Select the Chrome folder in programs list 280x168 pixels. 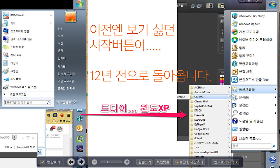coord(210,97)
